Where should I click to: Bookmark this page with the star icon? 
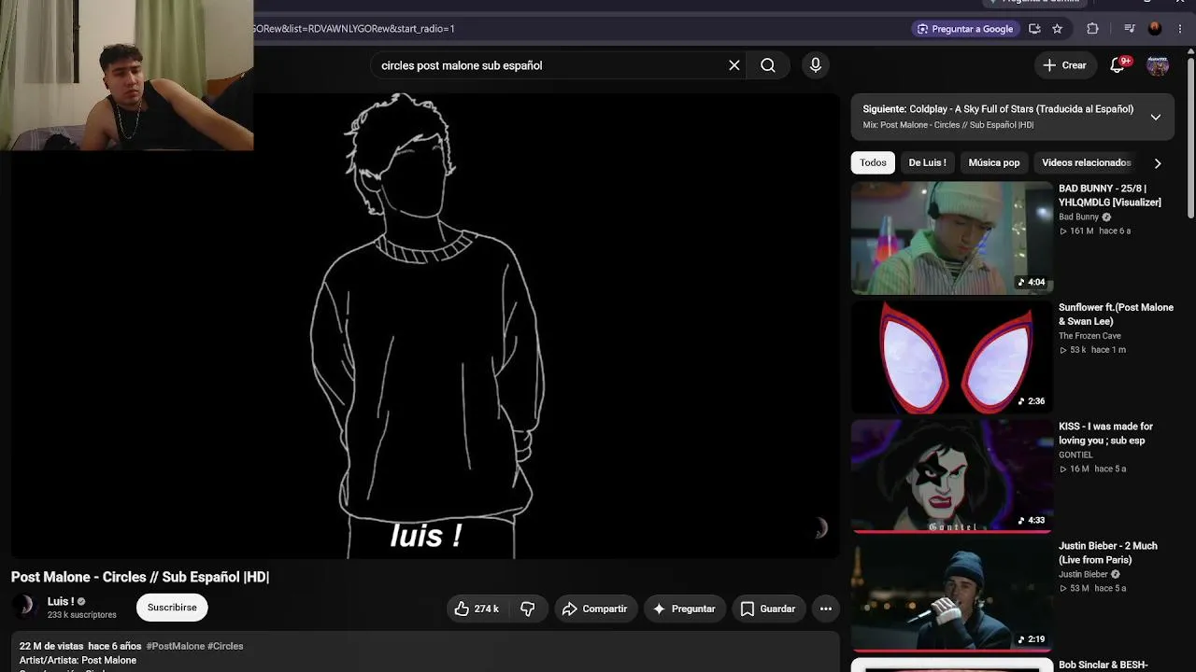1058,29
